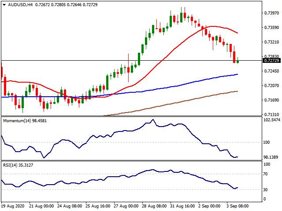
Task: Click the 102.5474 Momentum scale value
Action: [x=272, y=120]
